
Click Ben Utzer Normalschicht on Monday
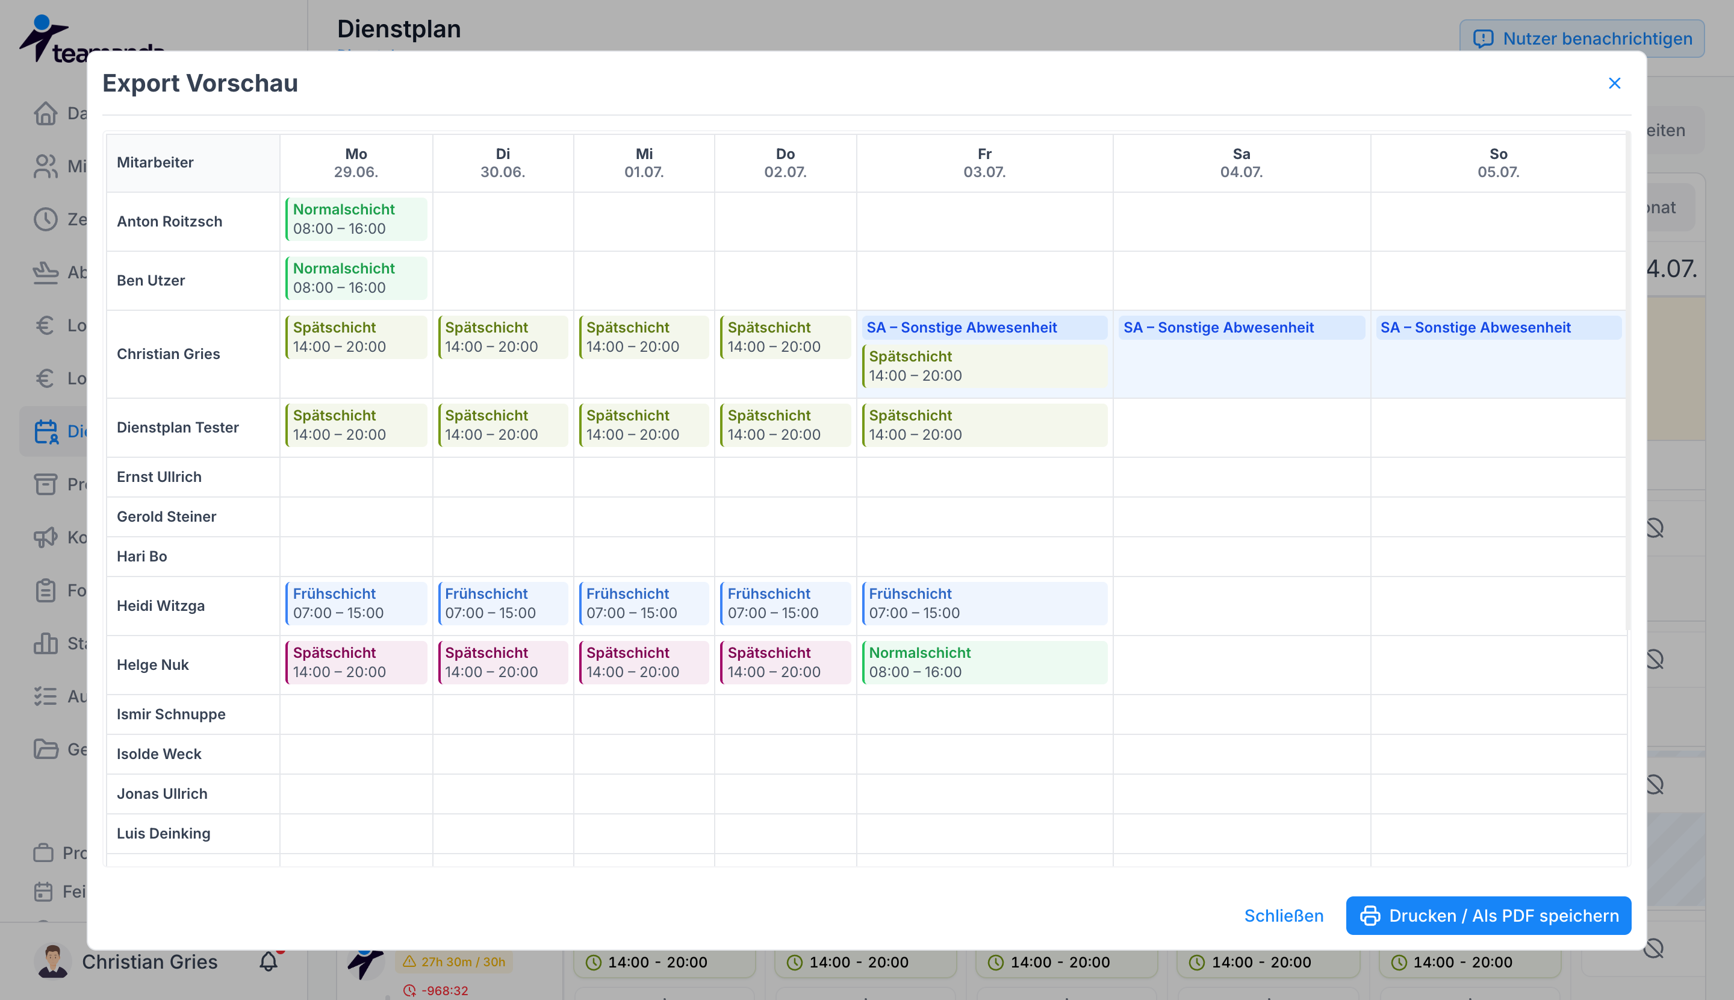[x=356, y=278]
